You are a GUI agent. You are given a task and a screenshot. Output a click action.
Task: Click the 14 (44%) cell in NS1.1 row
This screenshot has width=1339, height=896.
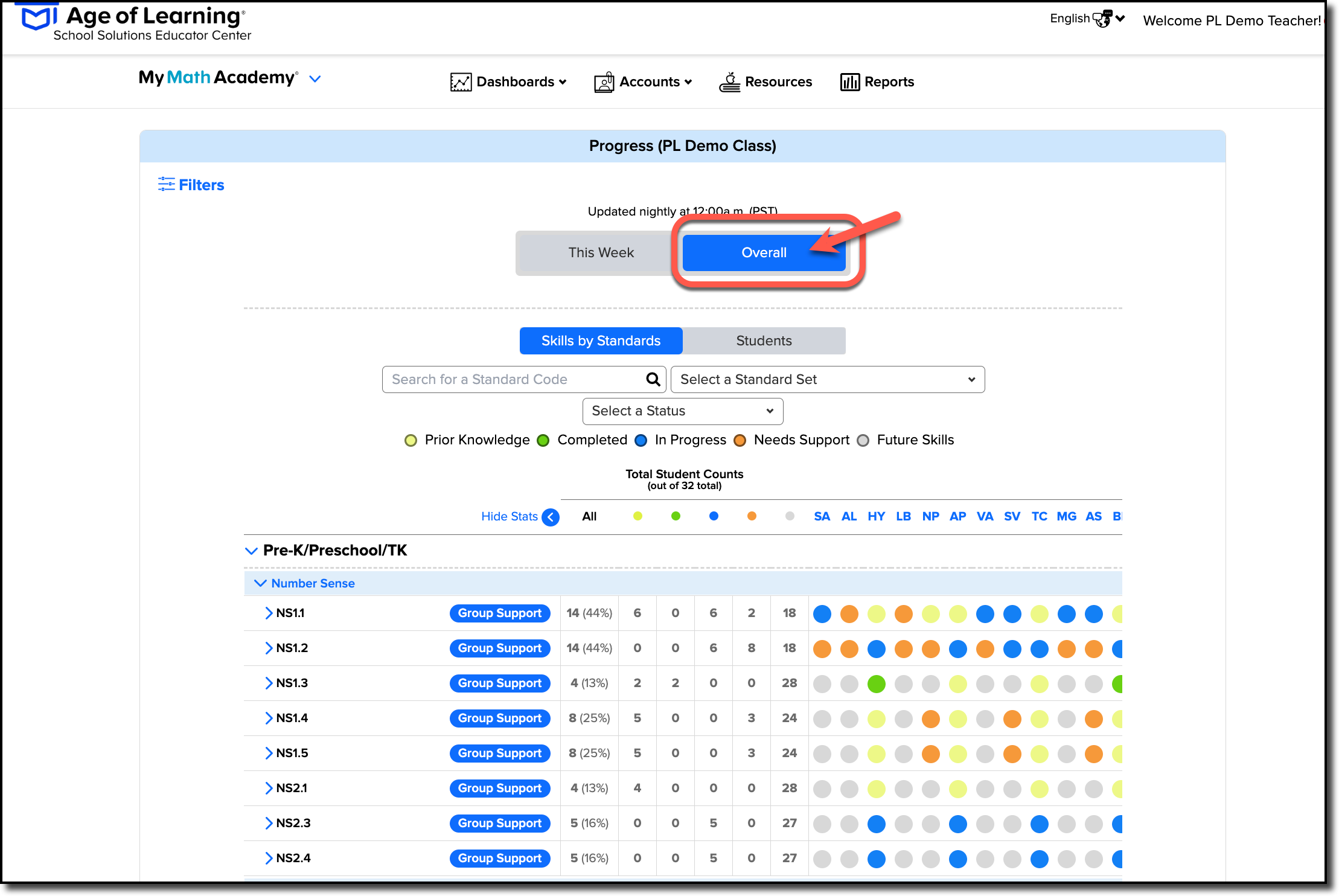[x=589, y=613]
